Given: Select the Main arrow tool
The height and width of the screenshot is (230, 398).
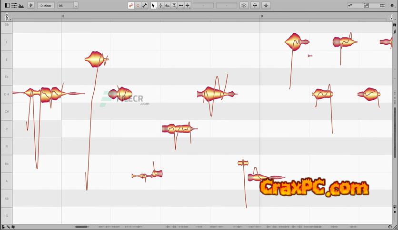Looking at the screenshot, I should [153, 5].
